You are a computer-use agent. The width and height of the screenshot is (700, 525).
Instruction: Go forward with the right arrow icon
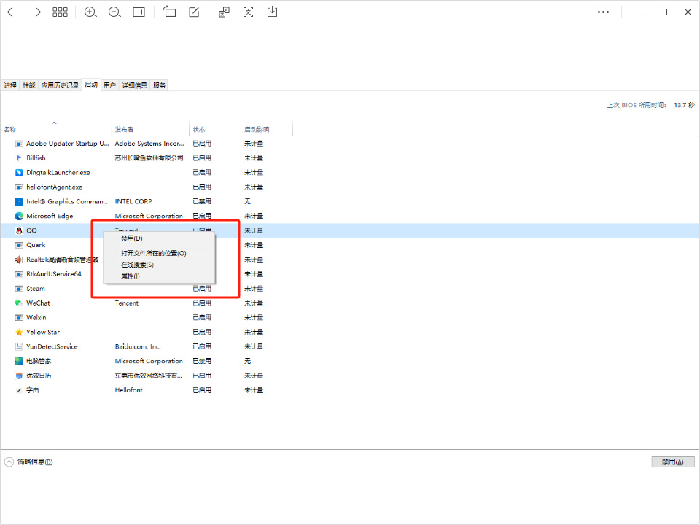click(36, 12)
